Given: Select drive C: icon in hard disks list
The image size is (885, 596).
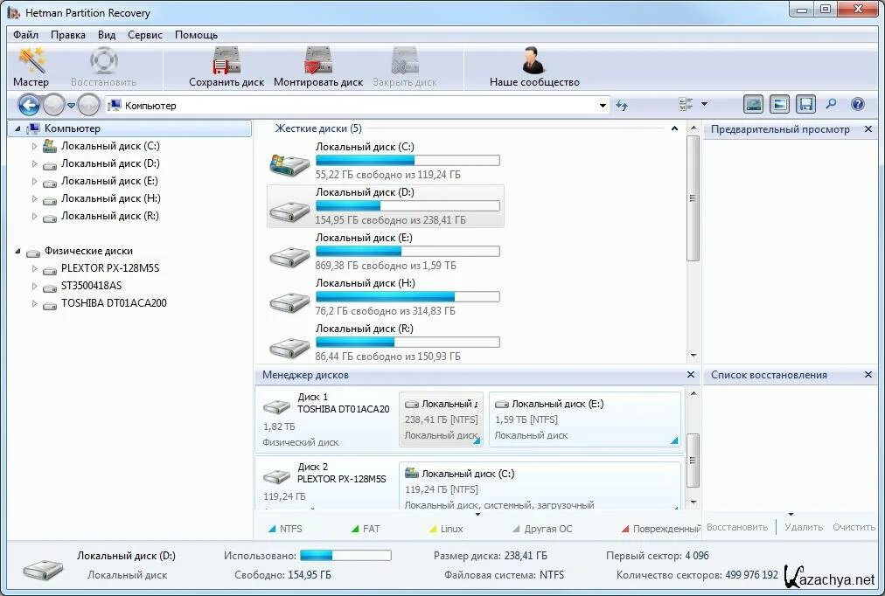Looking at the screenshot, I should [x=289, y=164].
